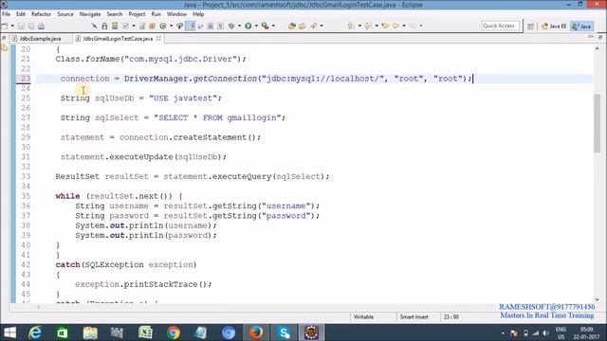Open the Search menu
The height and width of the screenshot is (341, 607).
(115, 14)
